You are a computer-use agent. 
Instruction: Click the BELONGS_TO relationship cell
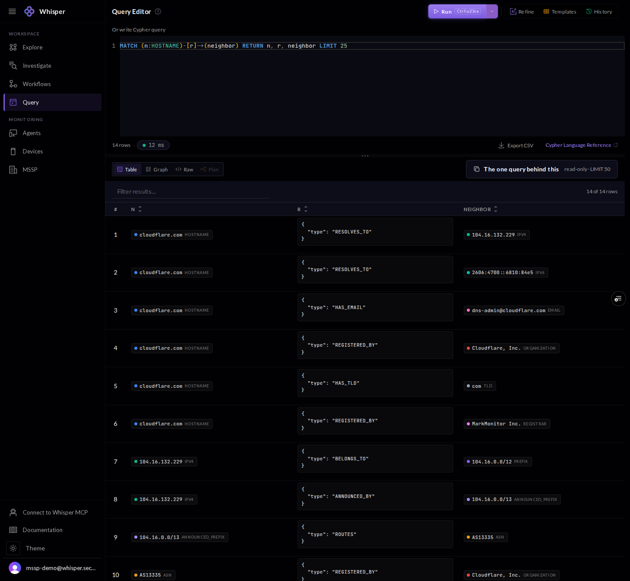pos(375,459)
